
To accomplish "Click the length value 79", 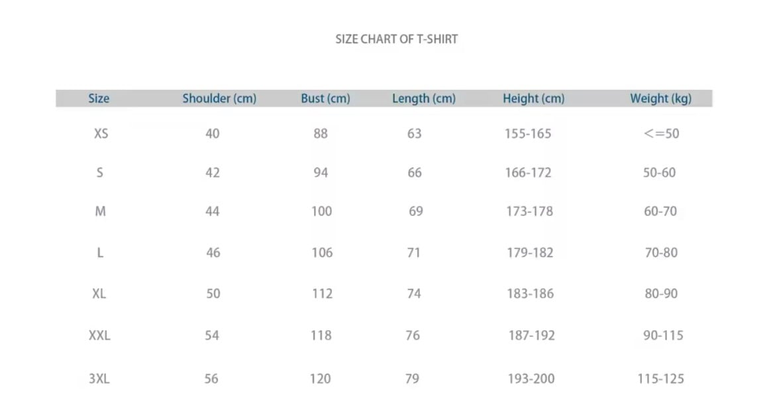I will (x=412, y=379).
